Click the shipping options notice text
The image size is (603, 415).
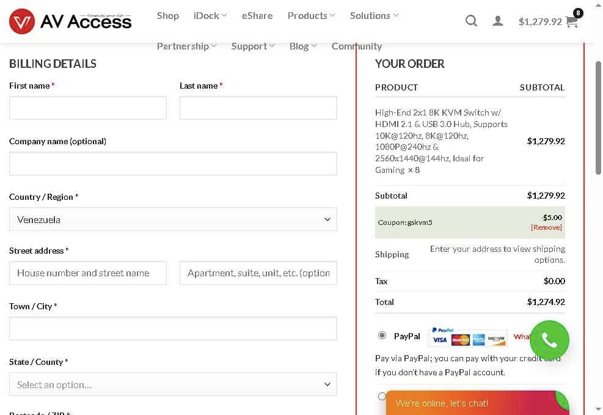[498, 254]
